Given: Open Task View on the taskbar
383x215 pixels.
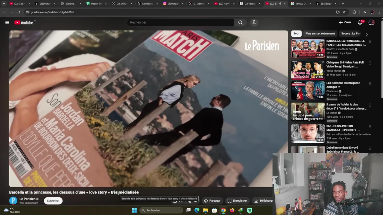Looking at the screenshot, I should 188,210.
